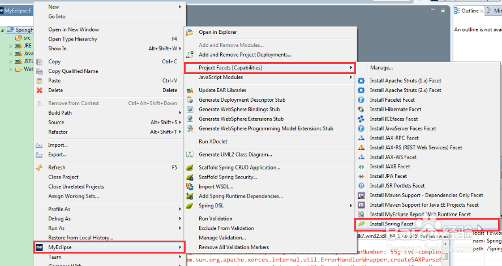Click the Scaffold Spring CRUD Application icon
The height and width of the screenshot is (266, 502).
pyautogui.click(x=190, y=167)
